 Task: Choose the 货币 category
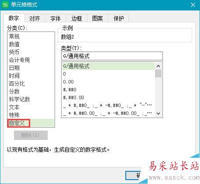point(31,52)
